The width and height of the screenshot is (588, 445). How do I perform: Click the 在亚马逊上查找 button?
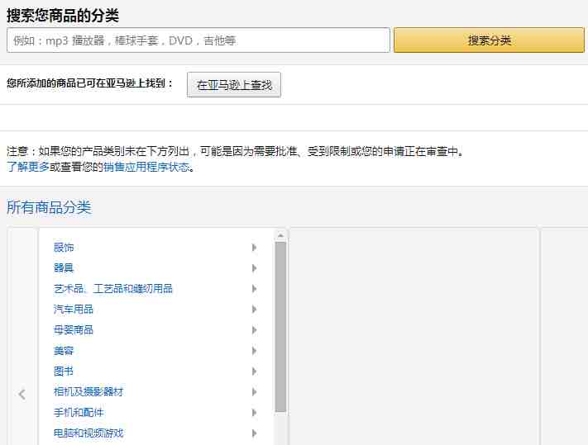(233, 85)
